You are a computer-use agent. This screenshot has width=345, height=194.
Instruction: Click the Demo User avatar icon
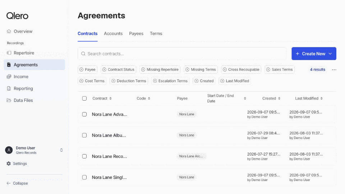9,150
